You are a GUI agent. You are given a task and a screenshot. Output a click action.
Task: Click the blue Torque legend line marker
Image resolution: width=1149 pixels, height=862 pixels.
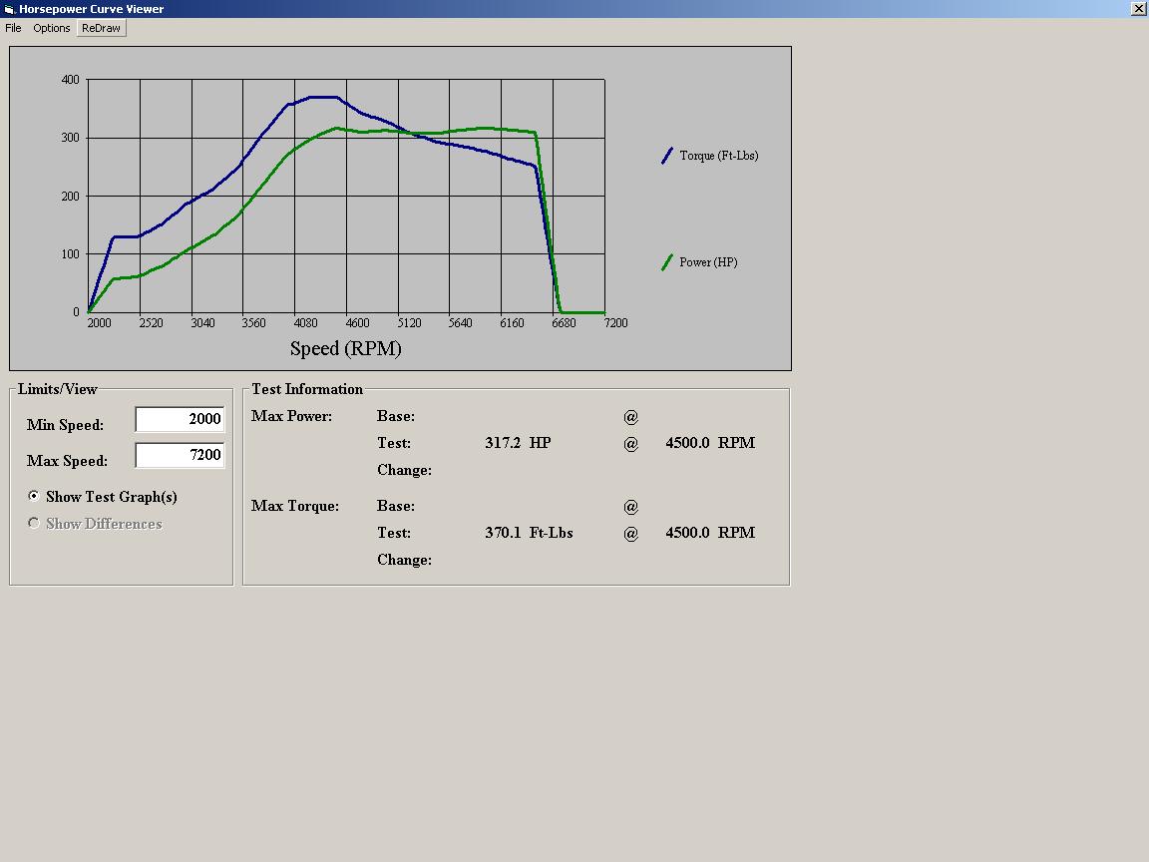667,156
